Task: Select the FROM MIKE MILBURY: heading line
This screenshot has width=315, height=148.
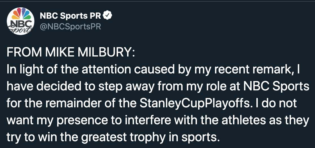Action: point(71,52)
